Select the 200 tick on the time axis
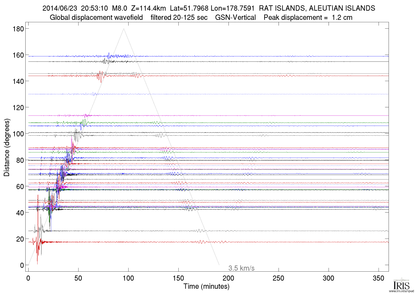The height and width of the screenshot is (293, 416). coord(228,278)
